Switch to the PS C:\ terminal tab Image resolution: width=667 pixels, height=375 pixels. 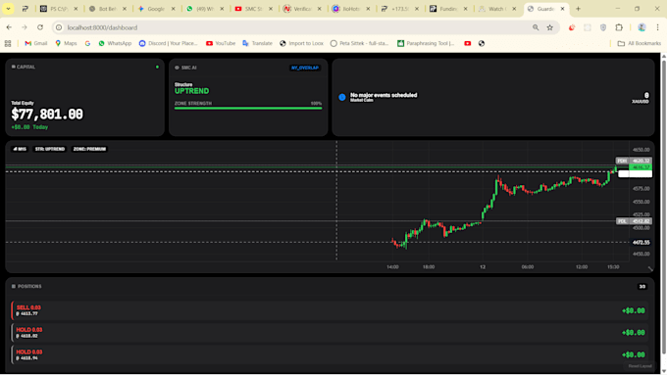(55, 9)
